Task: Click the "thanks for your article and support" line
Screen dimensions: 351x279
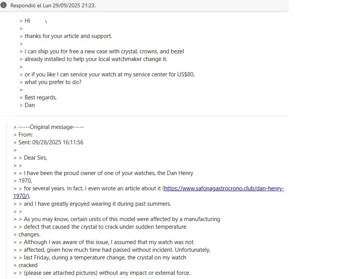Action: coord(68,36)
